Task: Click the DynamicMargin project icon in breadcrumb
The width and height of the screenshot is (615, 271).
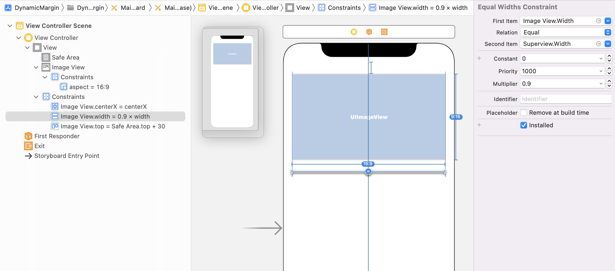Action: [x=8, y=8]
